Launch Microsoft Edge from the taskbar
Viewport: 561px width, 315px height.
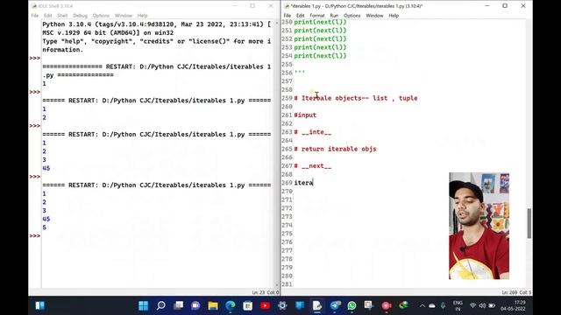(x=231, y=305)
